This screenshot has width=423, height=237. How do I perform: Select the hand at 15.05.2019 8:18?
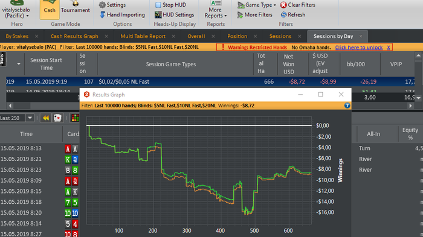click(x=21, y=202)
